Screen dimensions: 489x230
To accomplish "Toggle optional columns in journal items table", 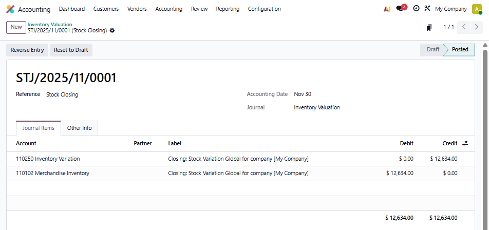I will pyautogui.click(x=465, y=144).
